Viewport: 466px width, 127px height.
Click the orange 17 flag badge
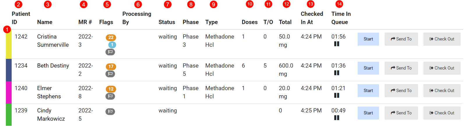point(111,67)
